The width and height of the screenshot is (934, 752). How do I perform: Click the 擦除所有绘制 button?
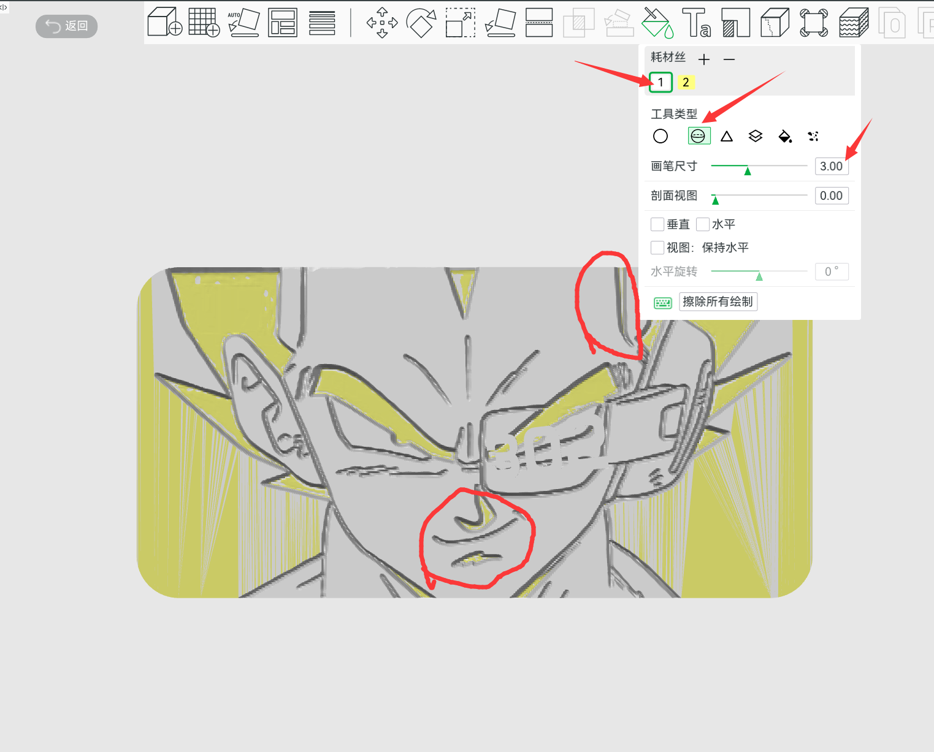coord(718,302)
